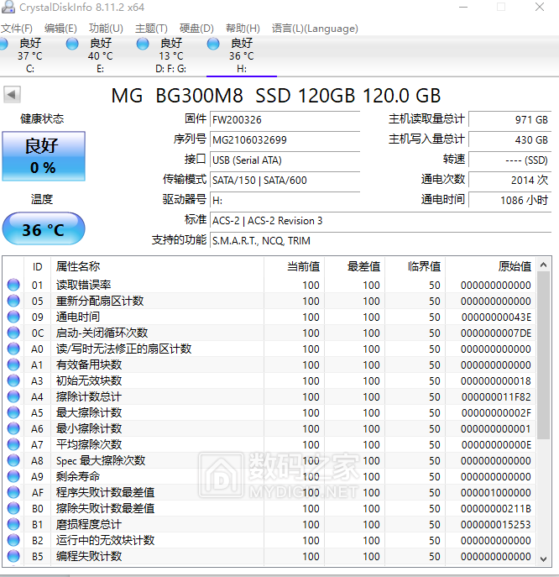Click status orb for attribute A6 最小擦除计数
559x577 pixels.
pyautogui.click(x=13, y=428)
